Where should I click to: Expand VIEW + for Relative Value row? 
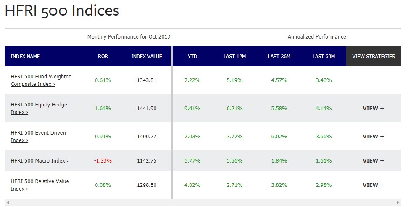point(373,185)
